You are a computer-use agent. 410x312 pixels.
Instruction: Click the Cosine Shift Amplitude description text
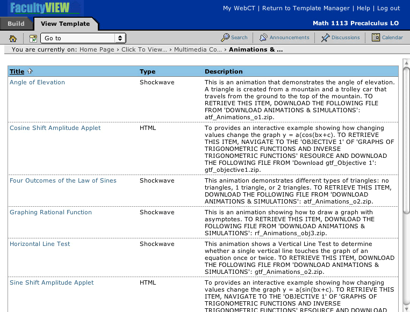pyautogui.click(x=299, y=149)
